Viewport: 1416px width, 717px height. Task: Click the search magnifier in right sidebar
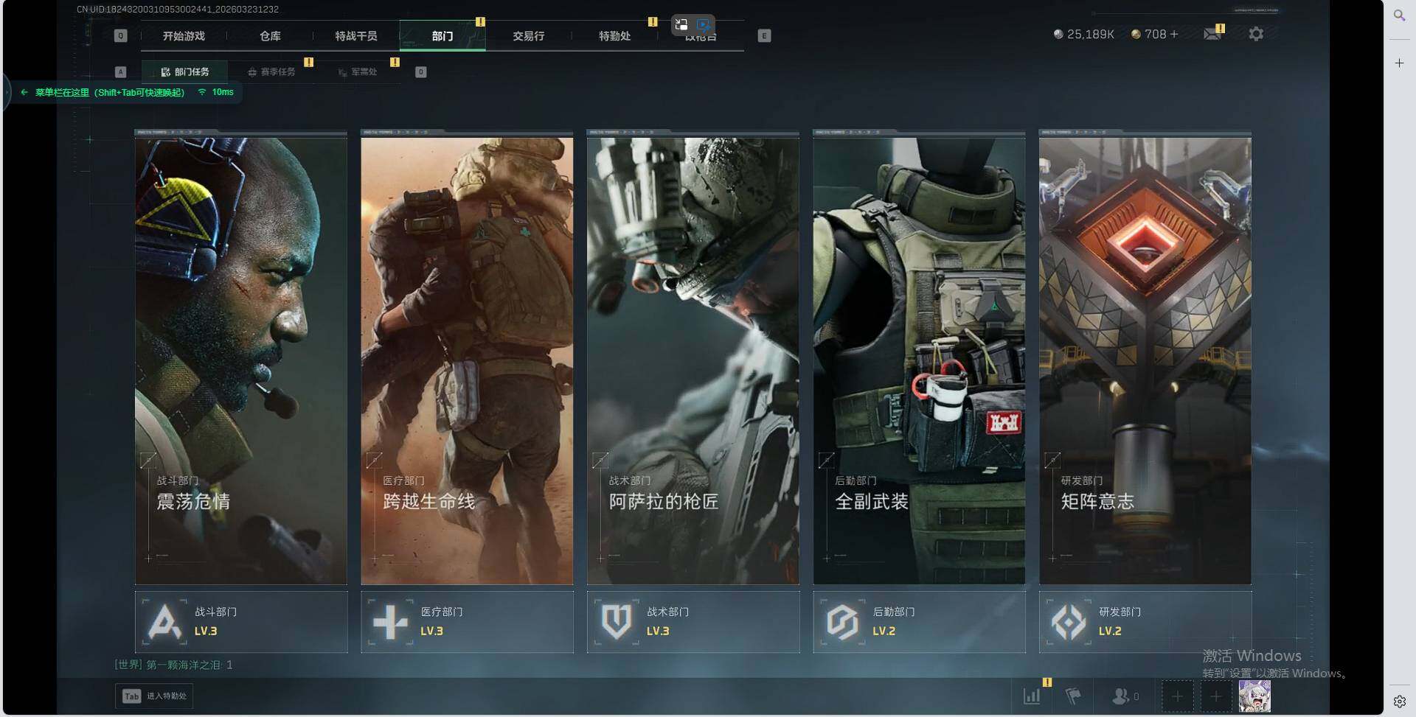click(x=1399, y=15)
